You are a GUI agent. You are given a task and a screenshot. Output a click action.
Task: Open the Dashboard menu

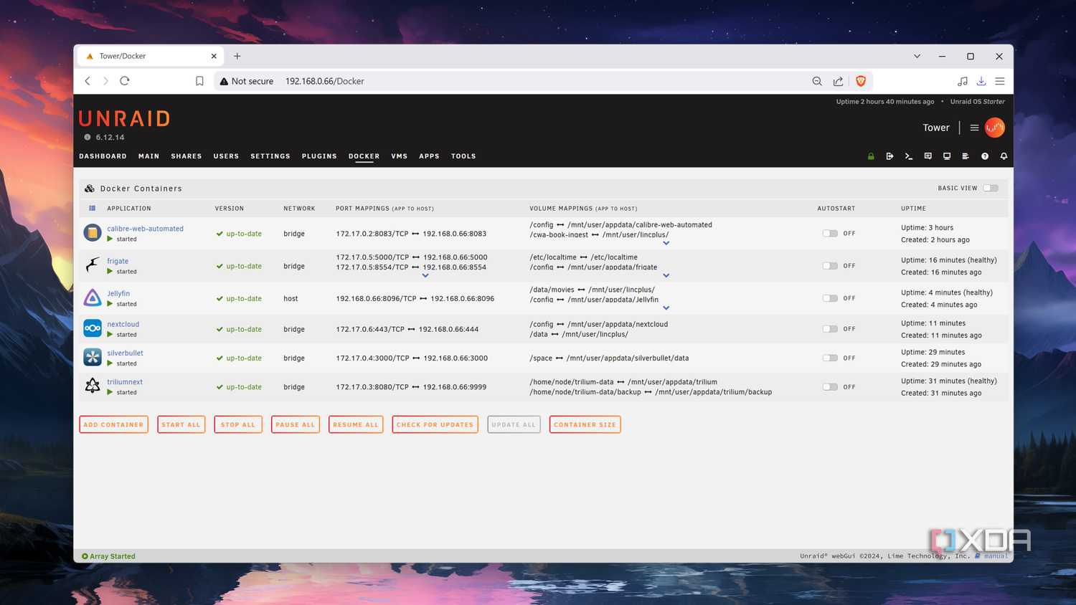click(103, 156)
